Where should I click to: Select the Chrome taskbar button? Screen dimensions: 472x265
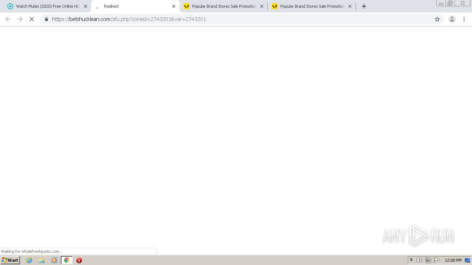(x=67, y=260)
